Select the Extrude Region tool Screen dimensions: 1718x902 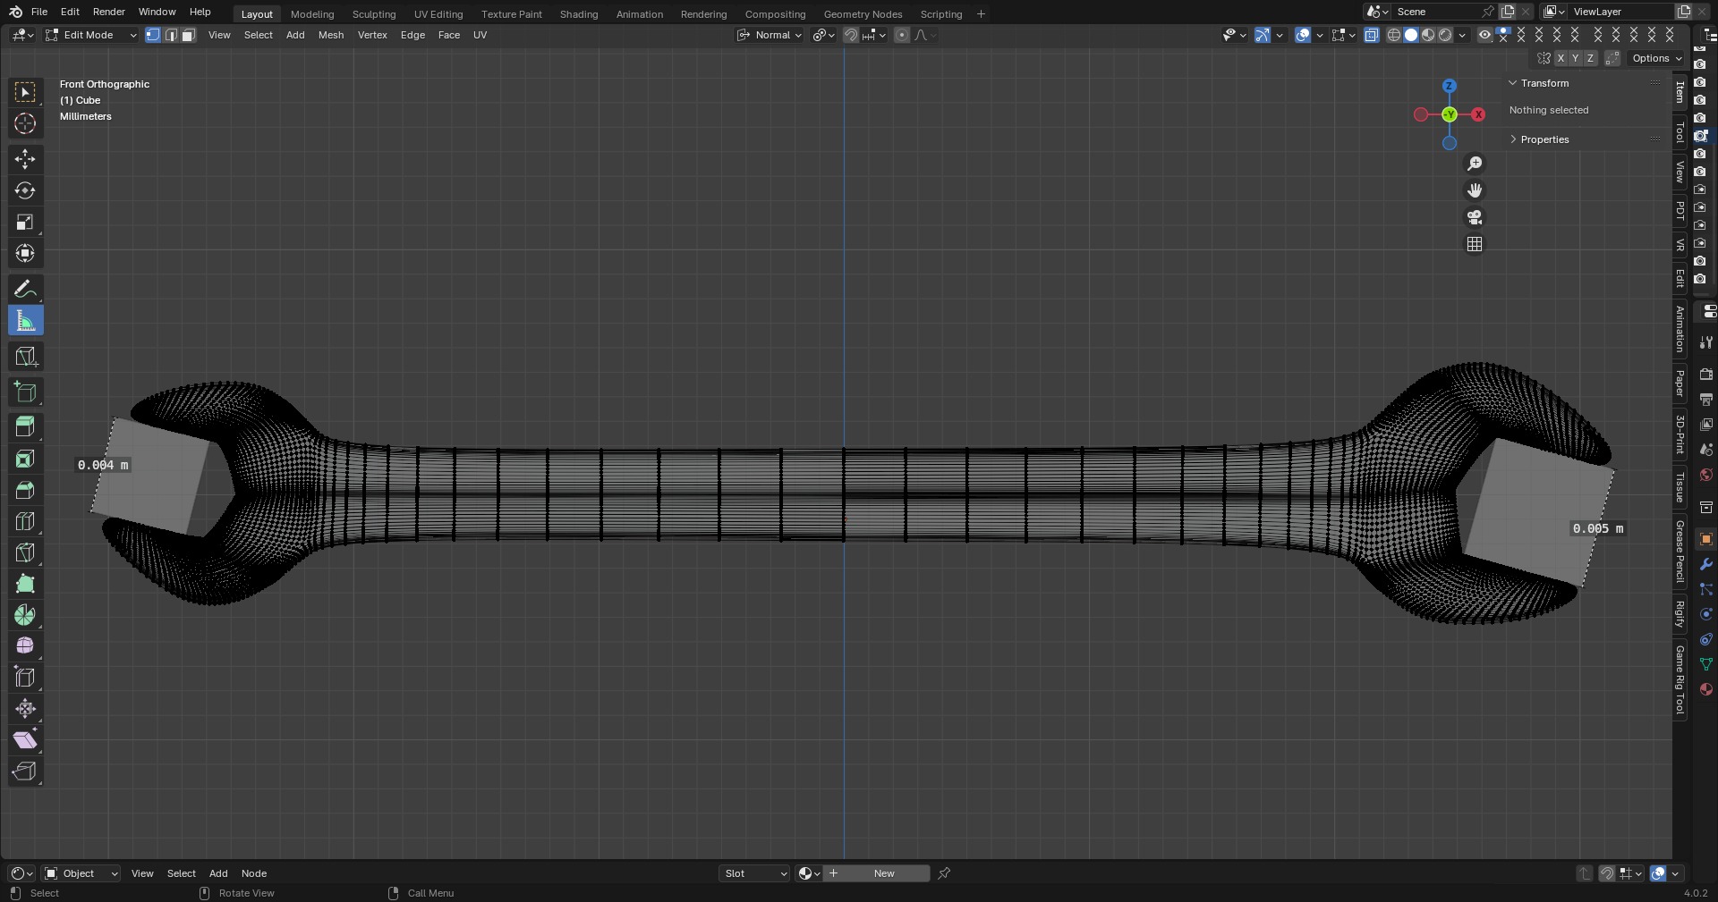[25, 427]
